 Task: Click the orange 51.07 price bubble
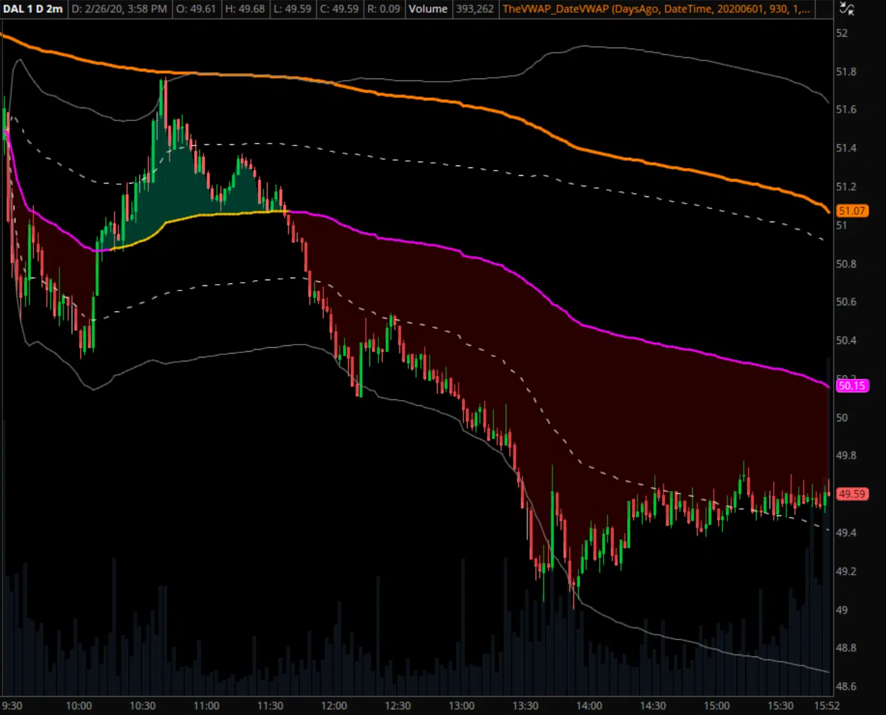[852, 211]
